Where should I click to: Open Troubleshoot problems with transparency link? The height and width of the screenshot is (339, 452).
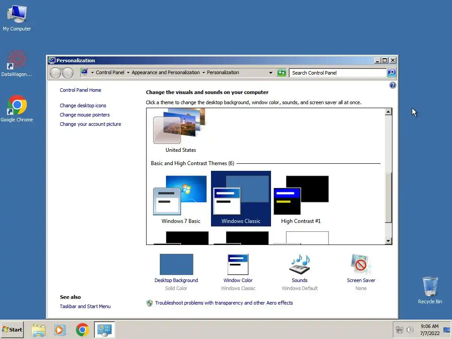224,303
